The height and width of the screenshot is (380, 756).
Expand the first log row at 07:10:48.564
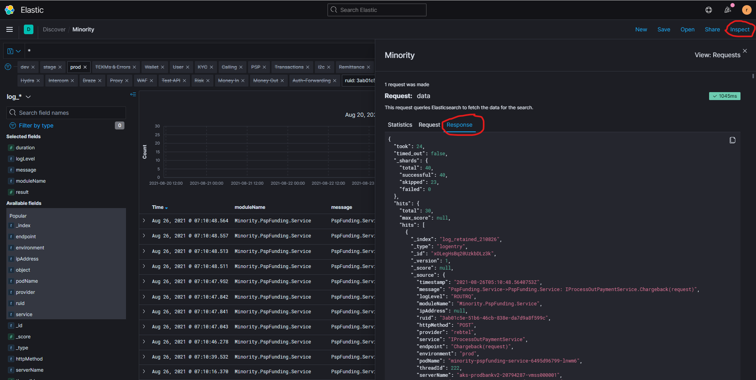click(144, 220)
